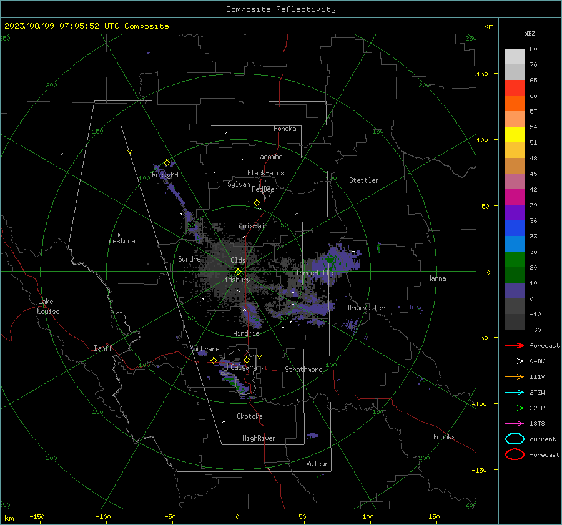Screen dimensions: 562x525
Task: Click the red forecast arrow legend icon
Action: coord(515,345)
